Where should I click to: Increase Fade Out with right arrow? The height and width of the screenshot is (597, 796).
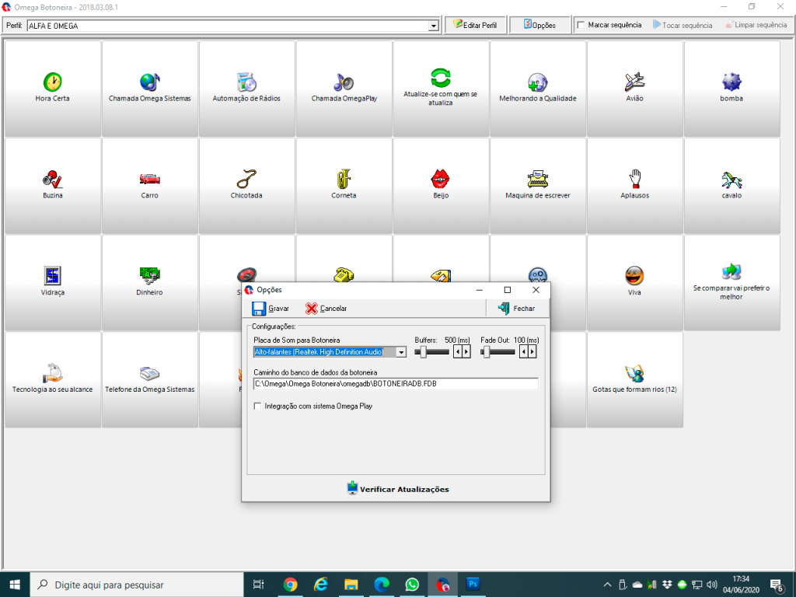tap(532, 352)
